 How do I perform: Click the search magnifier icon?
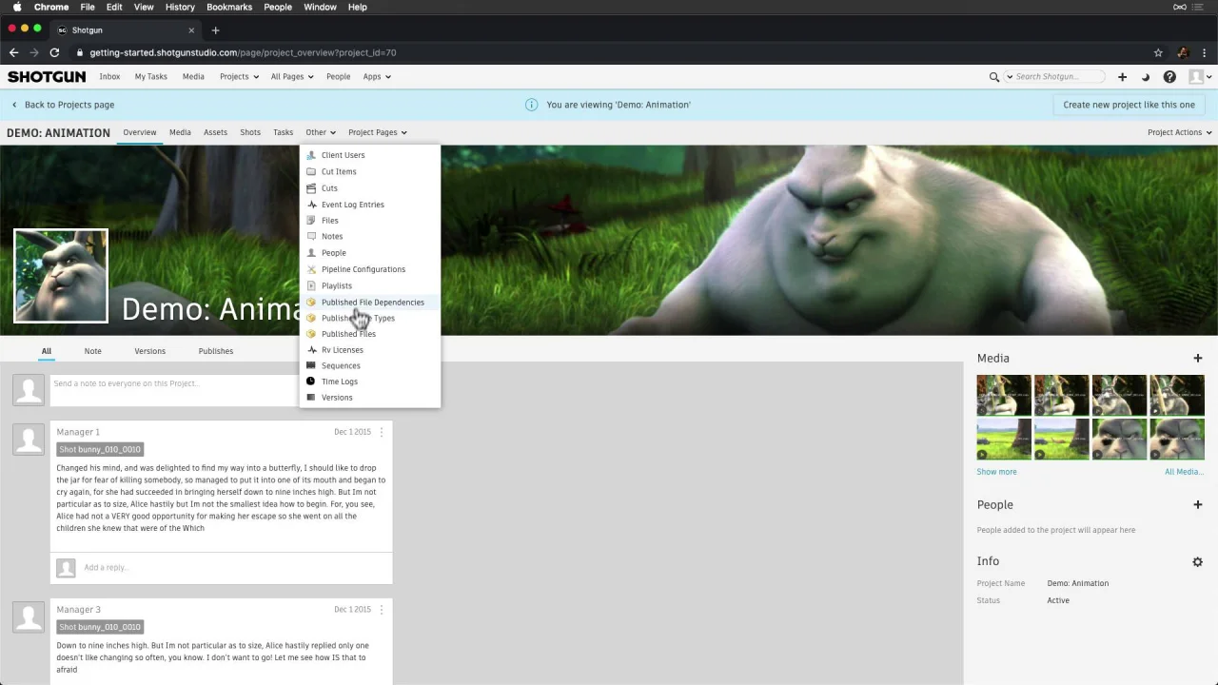(994, 77)
